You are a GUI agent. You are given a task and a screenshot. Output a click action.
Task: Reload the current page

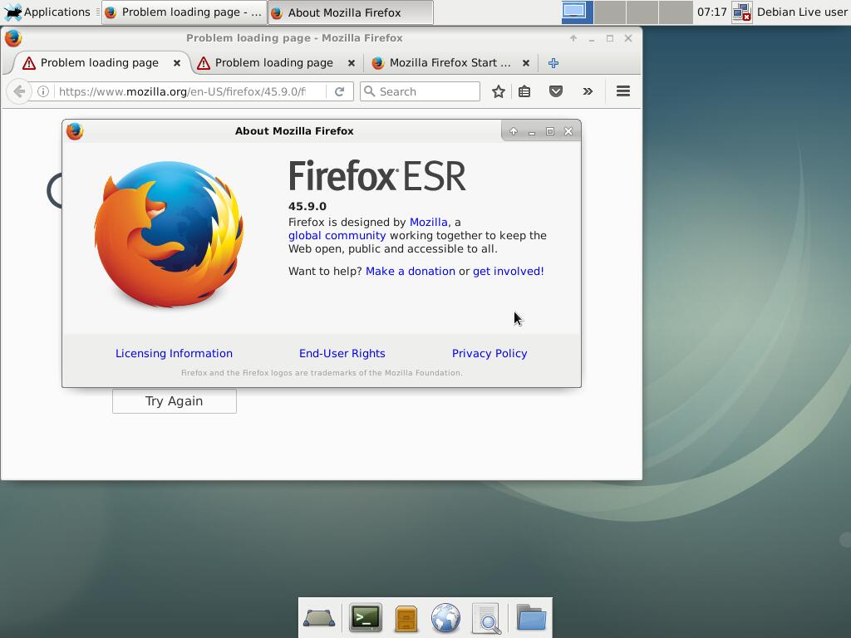pyautogui.click(x=340, y=91)
